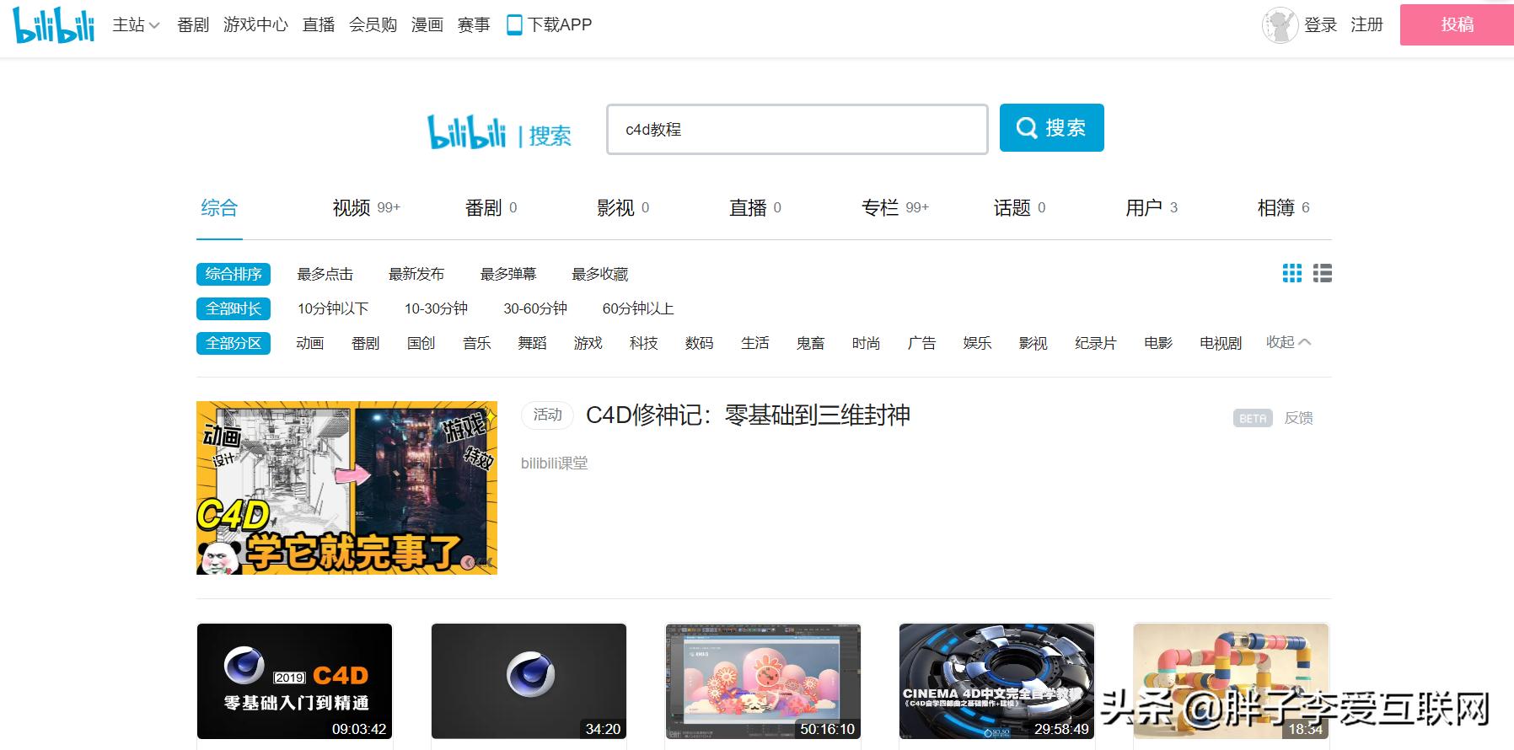Image resolution: width=1514 pixels, height=750 pixels.
Task: Filter by 生活 category
Action: tap(755, 343)
